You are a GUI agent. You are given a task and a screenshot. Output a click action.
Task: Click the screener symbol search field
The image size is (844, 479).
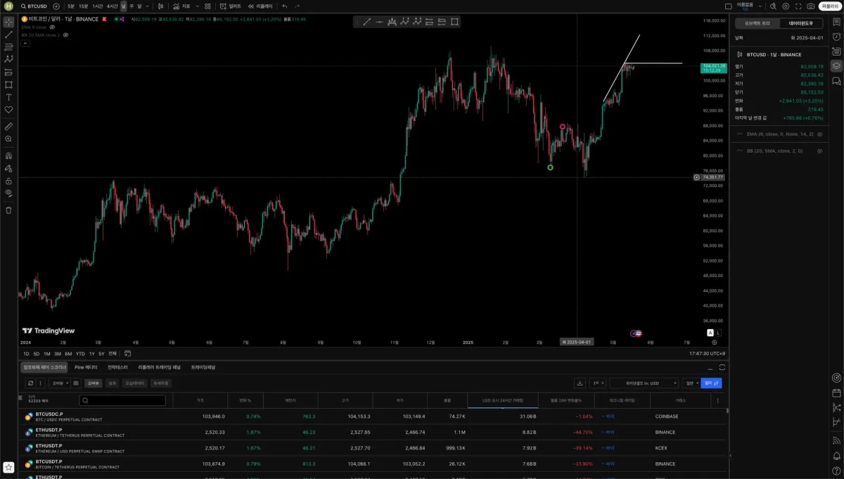pyautogui.click(x=122, y=400)
